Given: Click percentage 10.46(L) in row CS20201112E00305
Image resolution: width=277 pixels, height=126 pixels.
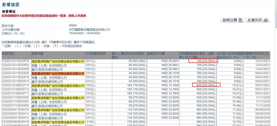Looking at the screenshot, I should tap(238, 101).
